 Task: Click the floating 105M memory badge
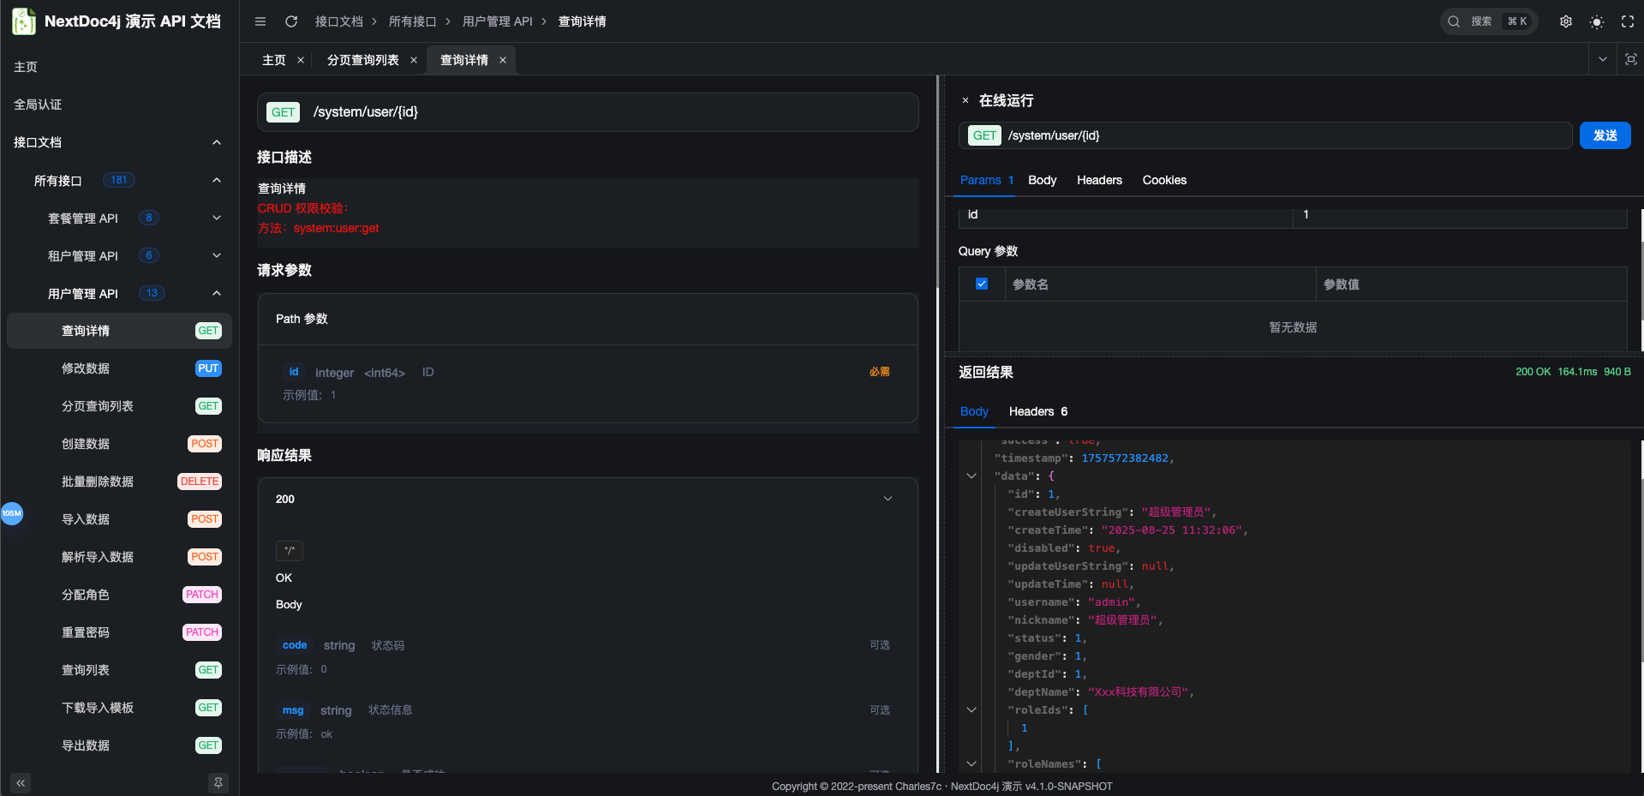pos(12,513)
